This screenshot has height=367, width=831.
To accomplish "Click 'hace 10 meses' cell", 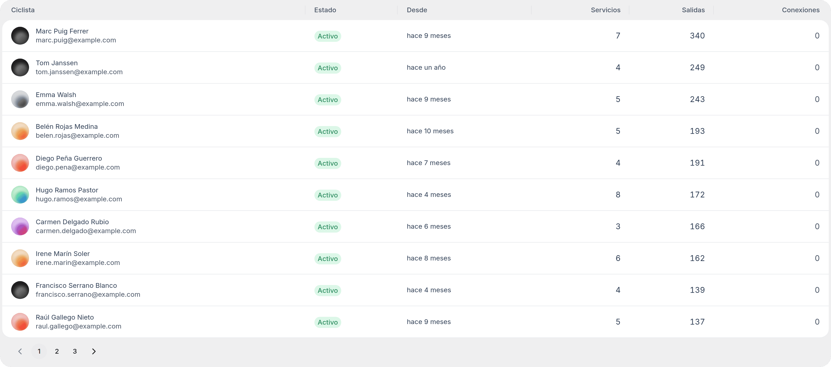I will coord(430,131).
